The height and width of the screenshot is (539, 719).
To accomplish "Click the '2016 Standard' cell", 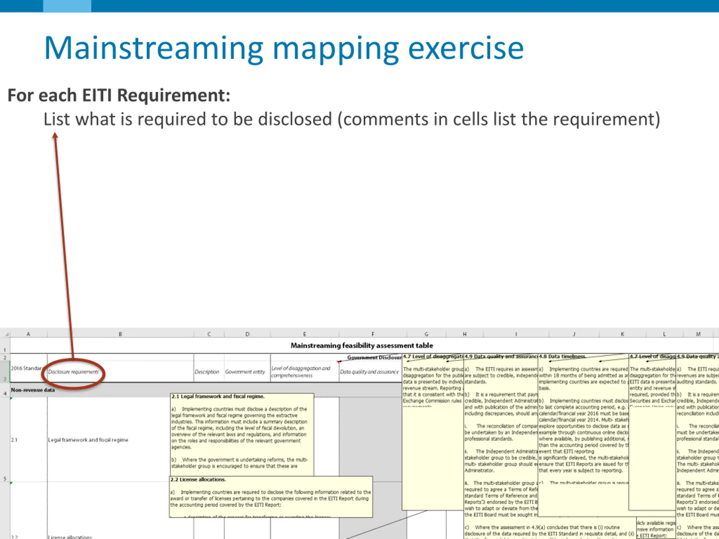I will [29, 368].
